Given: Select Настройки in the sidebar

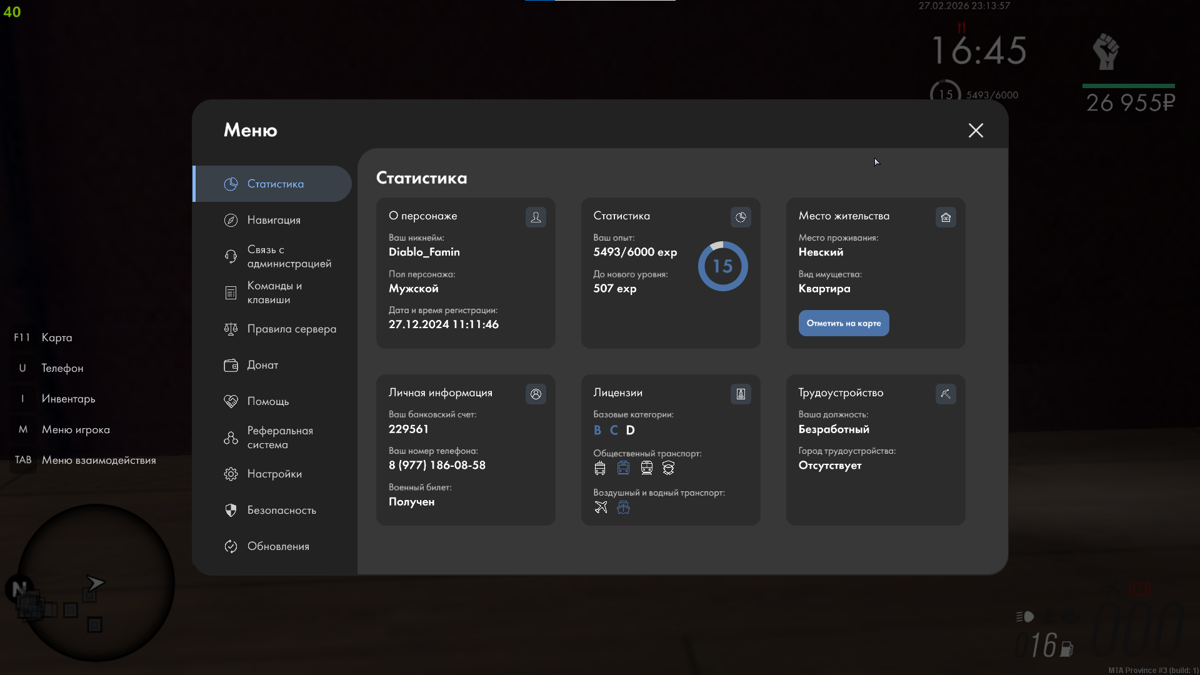Looking at the screenshot, I should (274, 474).
